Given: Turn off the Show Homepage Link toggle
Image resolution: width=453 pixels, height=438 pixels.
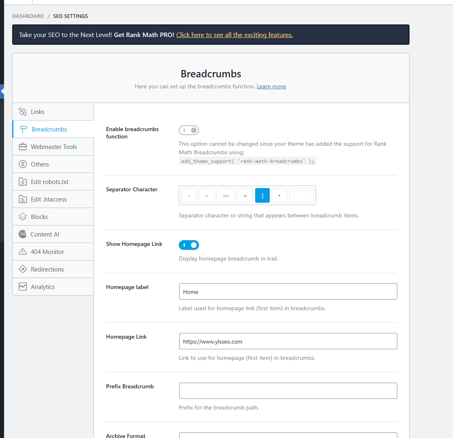Looking at the screenshot, I should [189, 245].
